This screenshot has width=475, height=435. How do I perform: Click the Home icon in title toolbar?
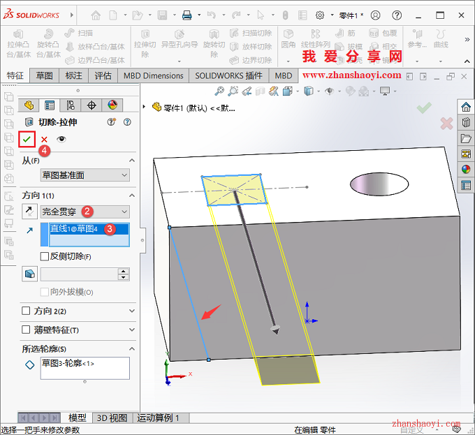pos(96,15)
